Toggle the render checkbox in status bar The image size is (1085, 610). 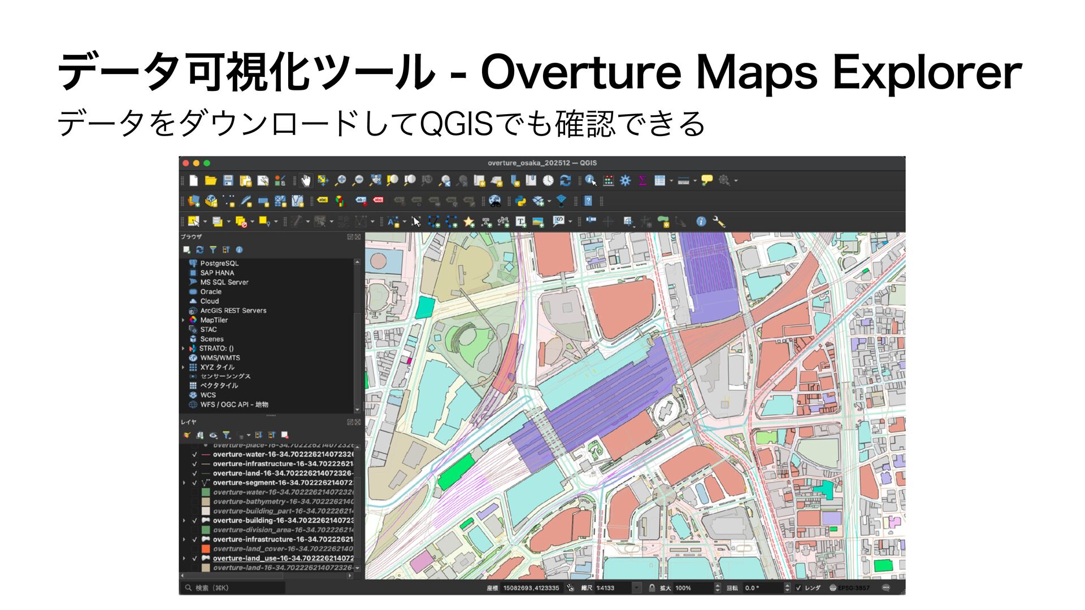point(798,588)
